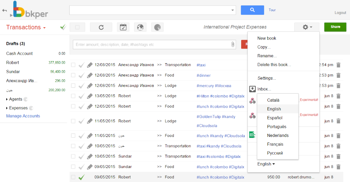Click the pie icon beside Expenses
350x182 pixels.
(31, 108)
